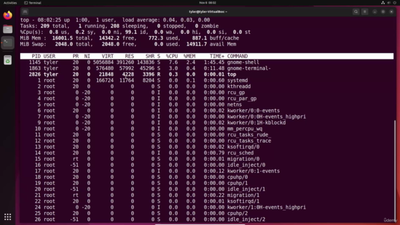
Task: Select the kthreadd process row
Action: [x=207, y=86]
